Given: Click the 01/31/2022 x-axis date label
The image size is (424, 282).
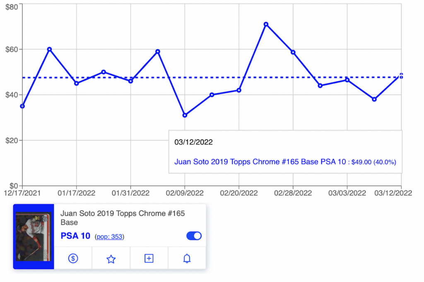Looking at the screenshot, I should point(130,193).
